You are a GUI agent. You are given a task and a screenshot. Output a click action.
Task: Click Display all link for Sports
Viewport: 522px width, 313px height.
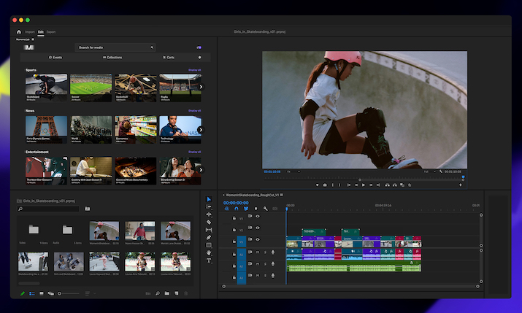pos(194,70)
